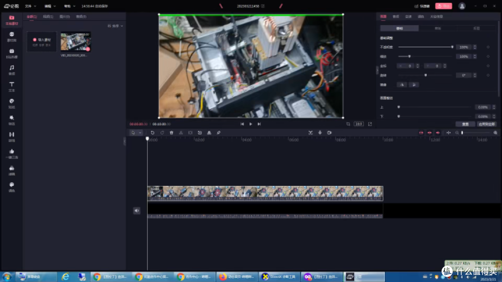Toggle keyframe circle for position row

point(488,66)
